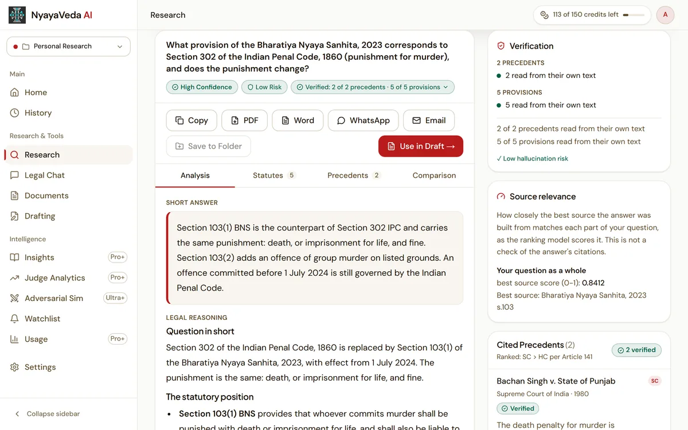Collapse the sidebar

[x=47, y=414]
